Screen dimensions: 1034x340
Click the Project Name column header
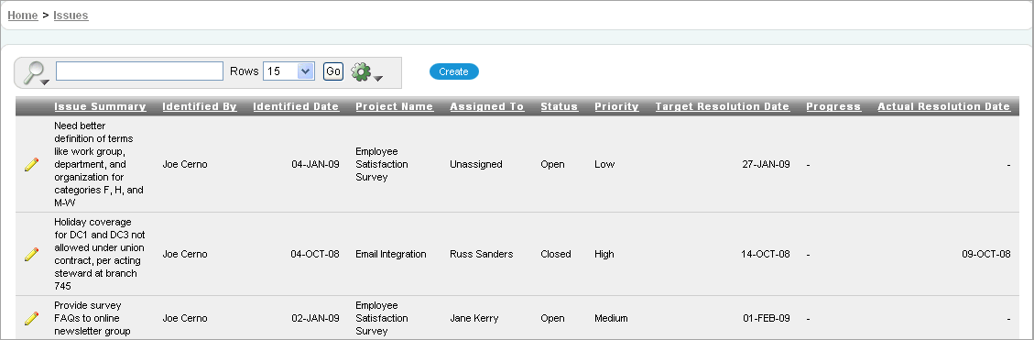point(395,106)
